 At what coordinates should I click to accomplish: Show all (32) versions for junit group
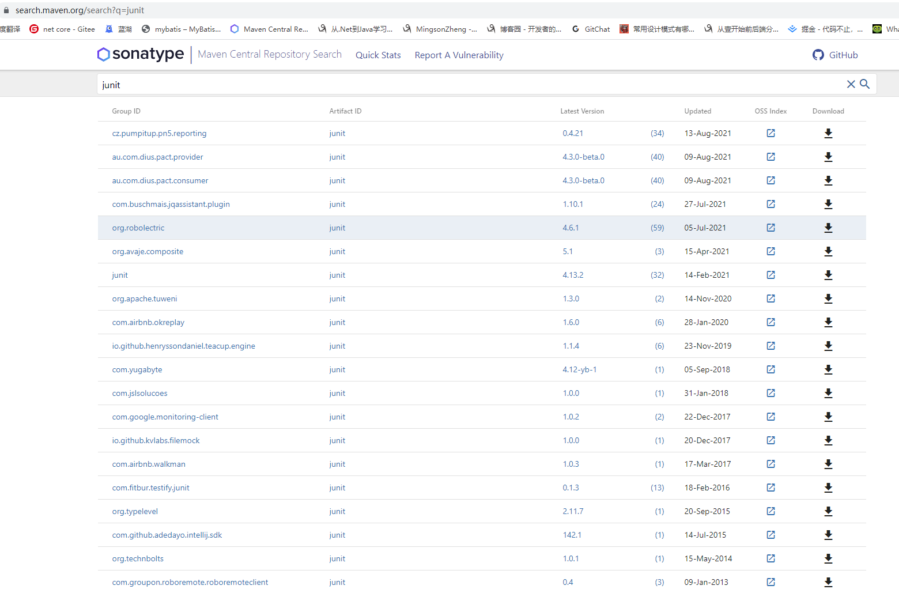point(658,275)
